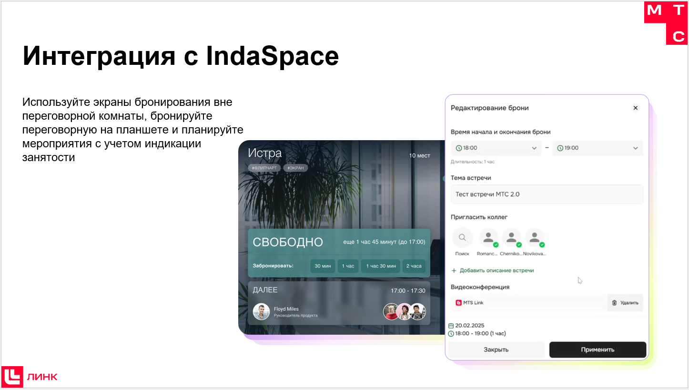Click the Интеграция с IndaSpace heading
The image size is (689, 390).
coord(181,56)
